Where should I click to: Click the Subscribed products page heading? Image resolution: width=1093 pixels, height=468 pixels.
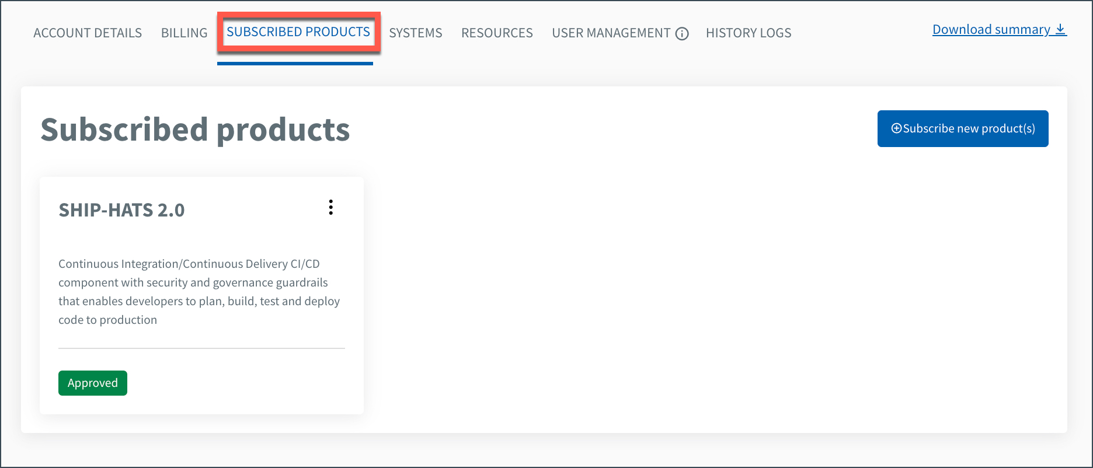[195, 130]
